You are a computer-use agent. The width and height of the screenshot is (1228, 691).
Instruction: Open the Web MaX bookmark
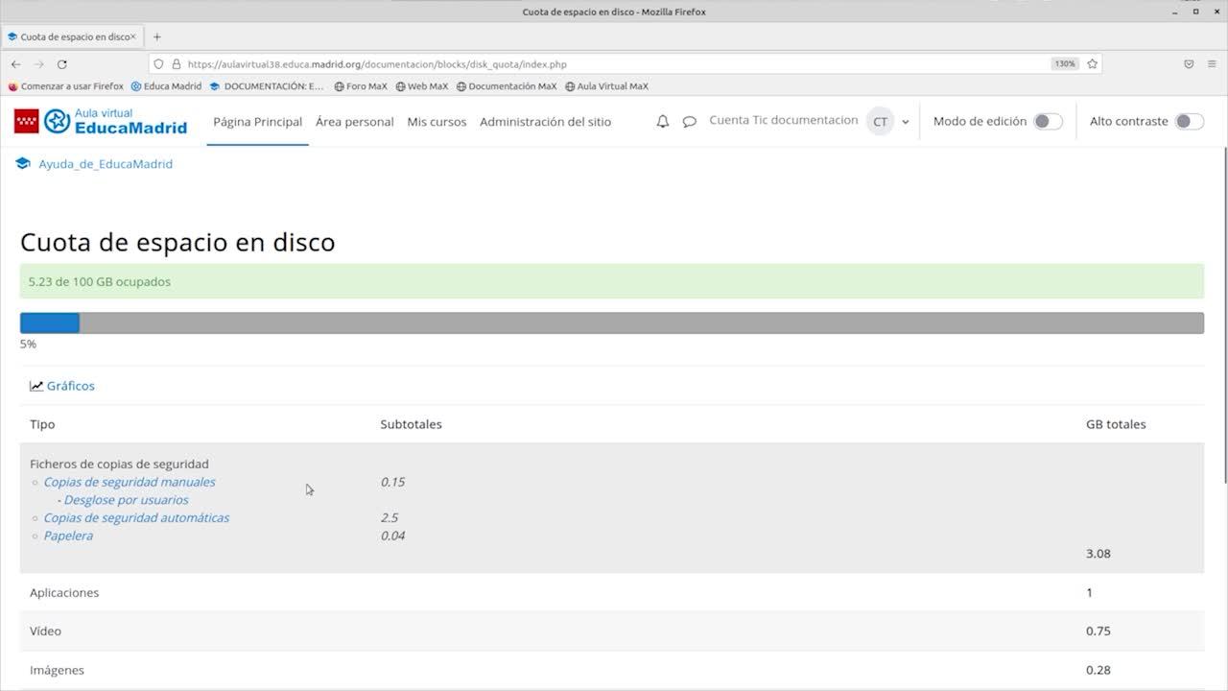point(422,86)
